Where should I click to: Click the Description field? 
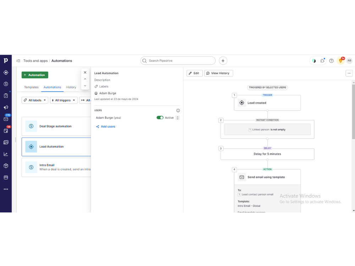102,80
